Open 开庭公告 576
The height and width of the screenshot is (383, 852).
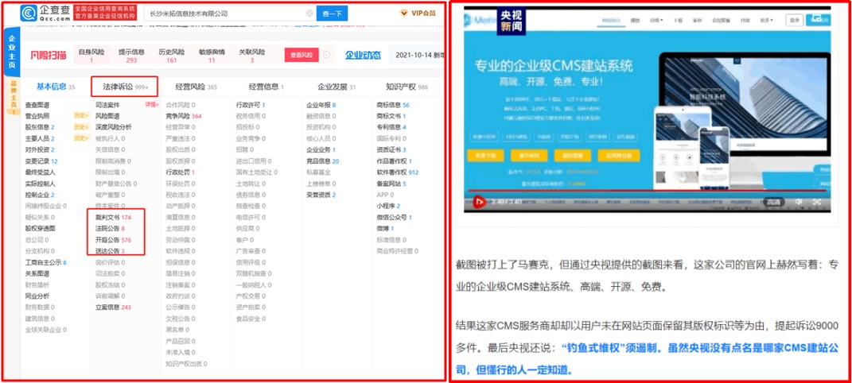[x=113, y=240]
